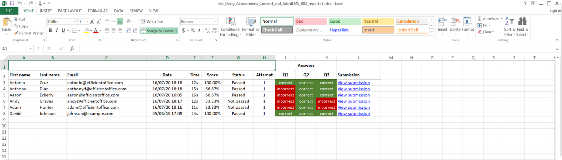Screen dimensions: 562x160
Task: Expand Conditional Formatting menu
Action: (x=230, y=27)
